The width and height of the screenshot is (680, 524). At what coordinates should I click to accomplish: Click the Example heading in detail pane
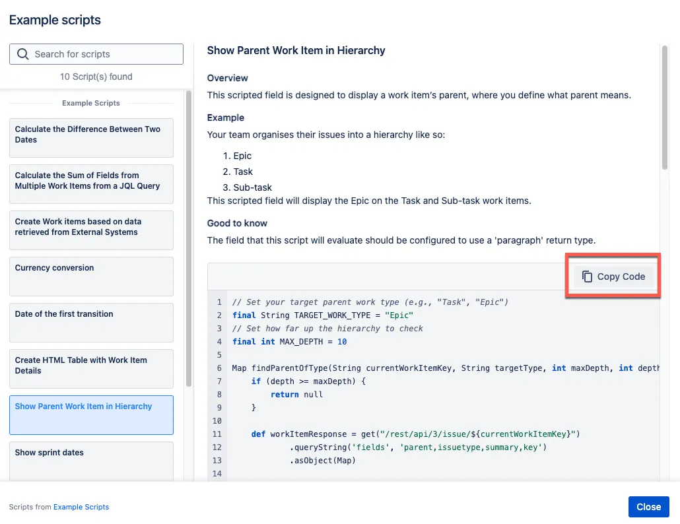point(226,118)
